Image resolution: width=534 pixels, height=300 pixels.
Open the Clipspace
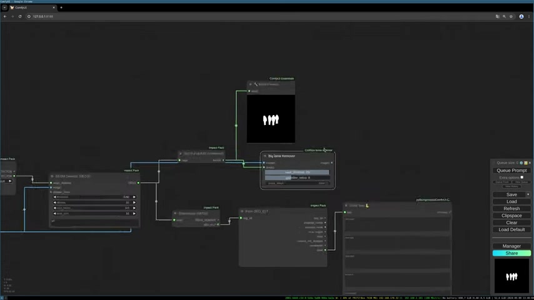[x=511, y=216]
